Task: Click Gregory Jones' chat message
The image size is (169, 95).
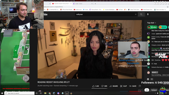Action: 158,45
